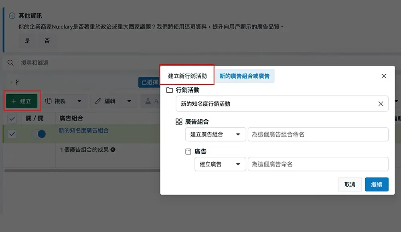Switch off the 新的知名度廣告組合 toggle
This screenshot has width=401, height=232.
click(x=38, y=134)
